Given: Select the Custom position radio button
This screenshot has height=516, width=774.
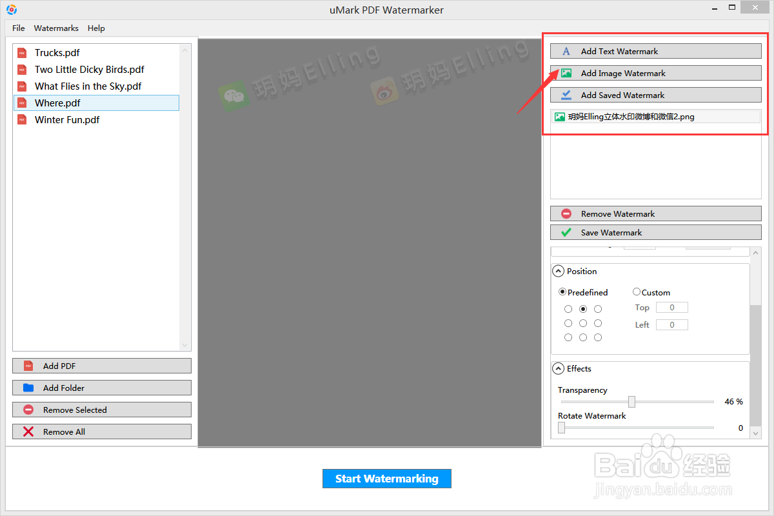Looking at the screenshot, I should click(x=637, y=292).
